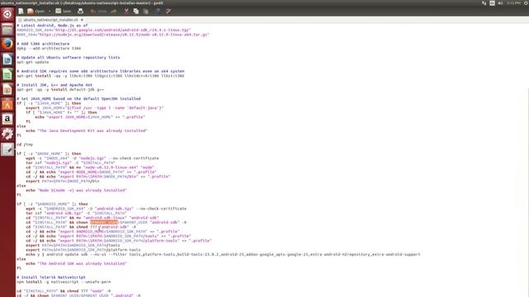Click the '# Install JDK, G++ and Apache Ant' comment
Viewport: 529px width, 297px height.
pos(55,85)
